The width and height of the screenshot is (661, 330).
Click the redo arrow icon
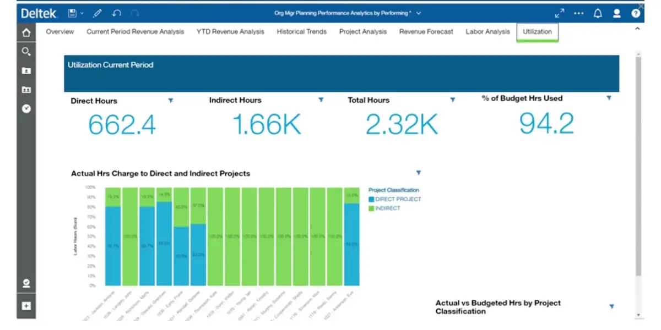point(135,13)
